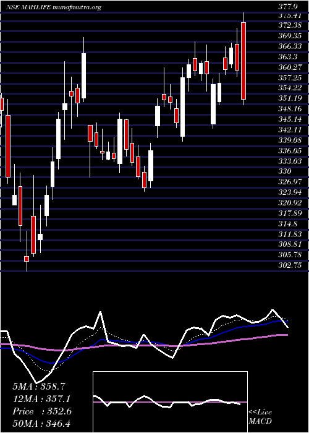The width and height of the screenshot is (309, 433).
Task: Select the 345.14 axis value
Action: tap(289, 119)
